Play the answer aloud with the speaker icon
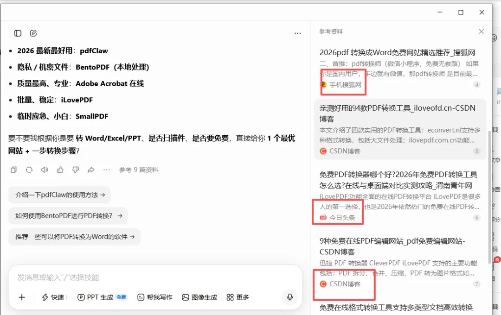 45,170
